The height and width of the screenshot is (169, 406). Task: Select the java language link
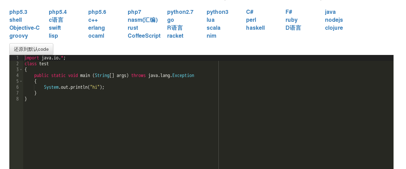click(x=330, y=12)
